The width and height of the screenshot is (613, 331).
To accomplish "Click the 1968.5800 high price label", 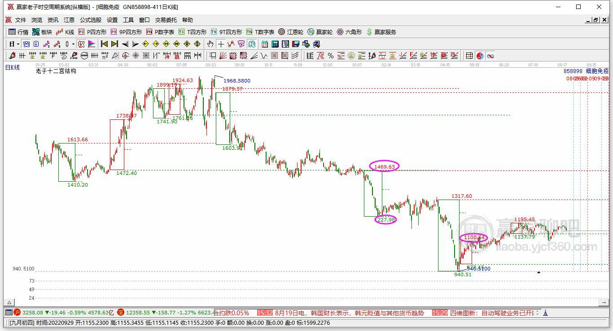I will (x=237, y=81).
